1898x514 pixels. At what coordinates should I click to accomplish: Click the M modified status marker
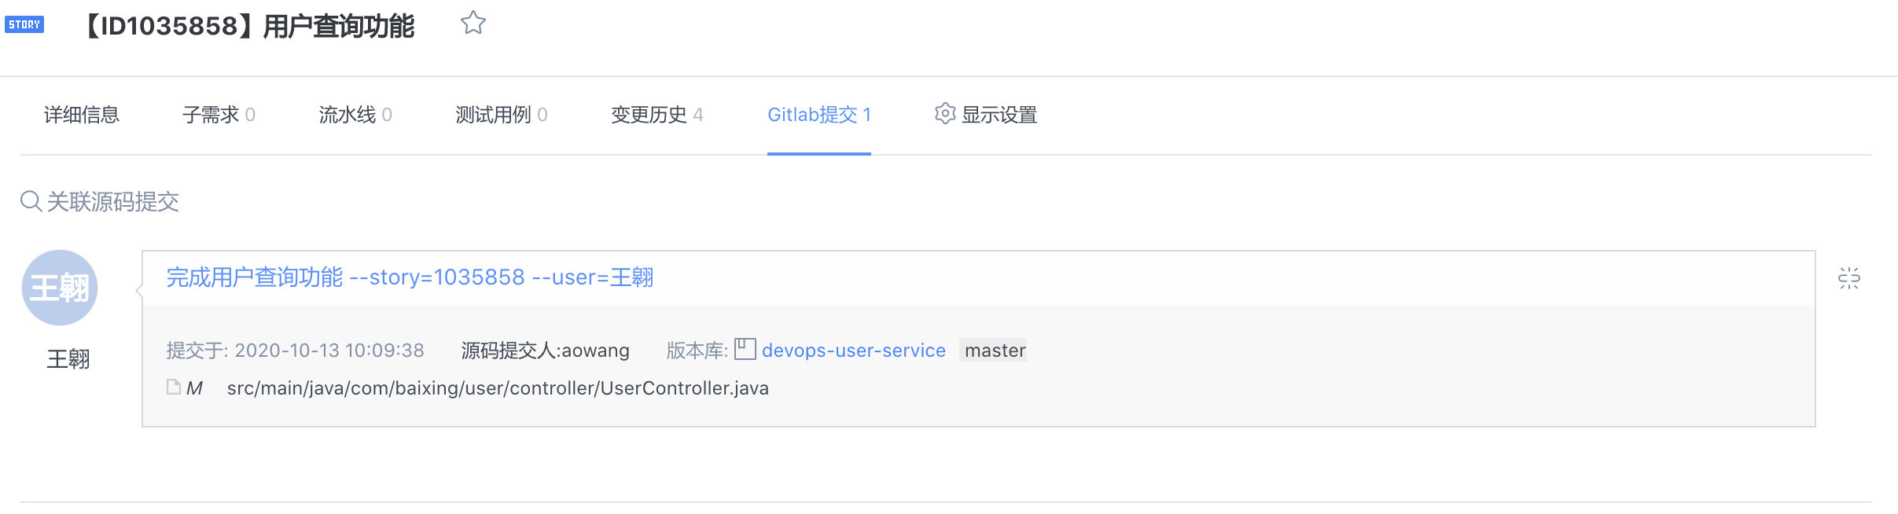coord(194,388)
